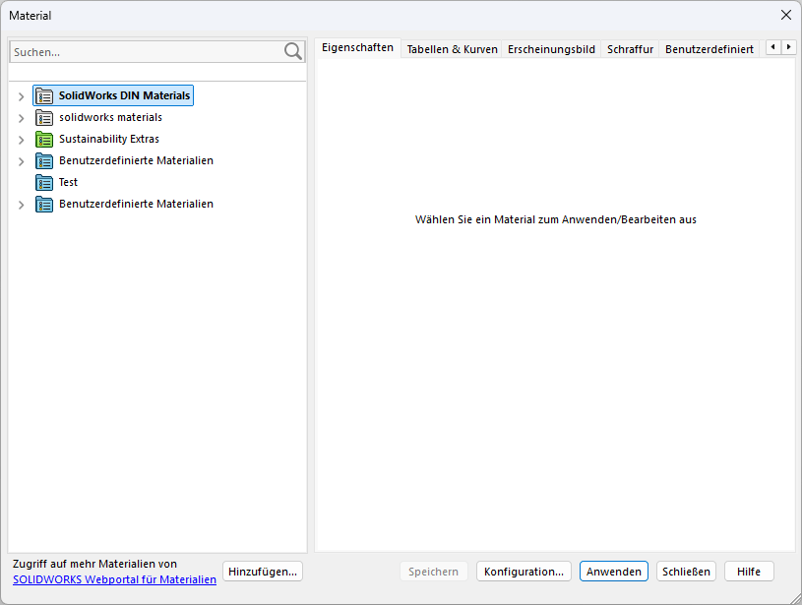Open the Schraffur tab

tap(630, 48)
